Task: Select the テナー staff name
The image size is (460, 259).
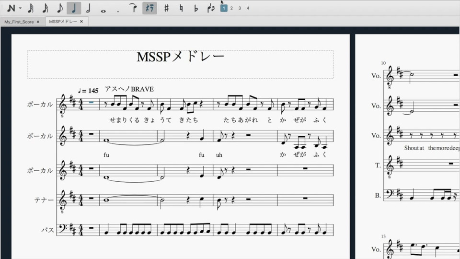Action: click(44, 200)
